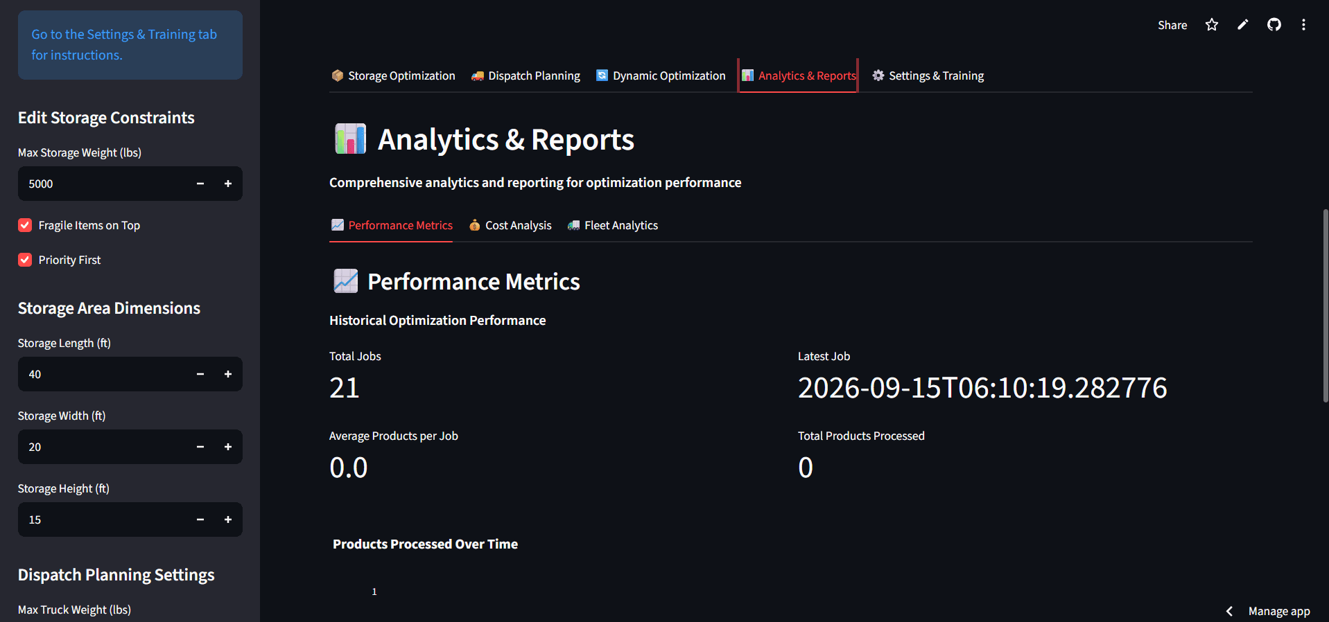Click the Edit Storage Constraints heading
This screenshot has height=622, width=1329.
pos(106,118)
